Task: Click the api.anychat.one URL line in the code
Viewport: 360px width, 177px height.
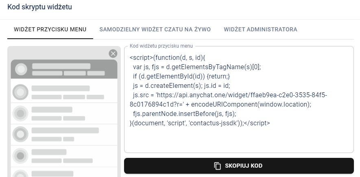Action: (232, 95)
